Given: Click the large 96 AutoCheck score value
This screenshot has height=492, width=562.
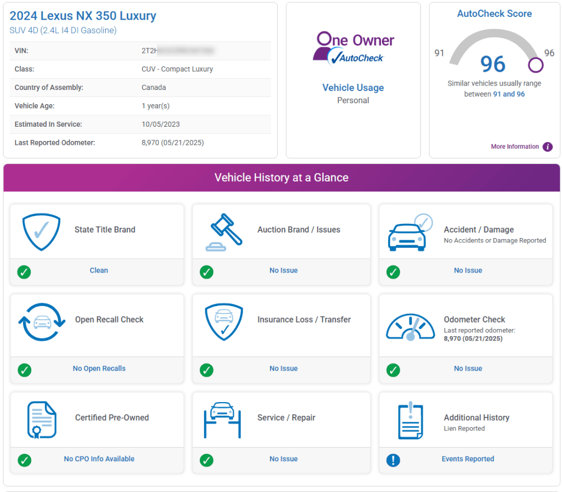Looking at the screenshot, I should [x=493, y=64].
